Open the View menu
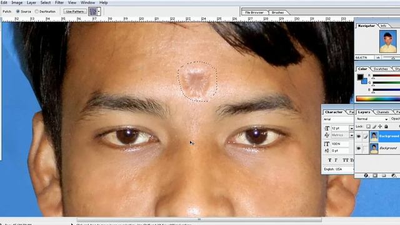Viewport: 400px width, 225px height. pyautogui.click(x=72, y=2)
